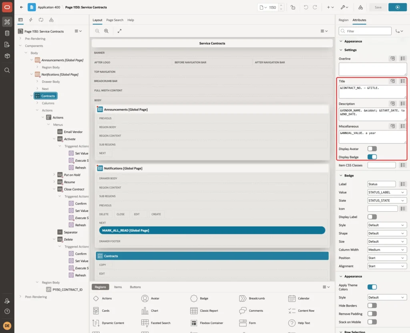The width and height of the screenshot is (410, 333).
Task: Open SQL Workshop database icon in sidebar
Action: pos(7,33)
